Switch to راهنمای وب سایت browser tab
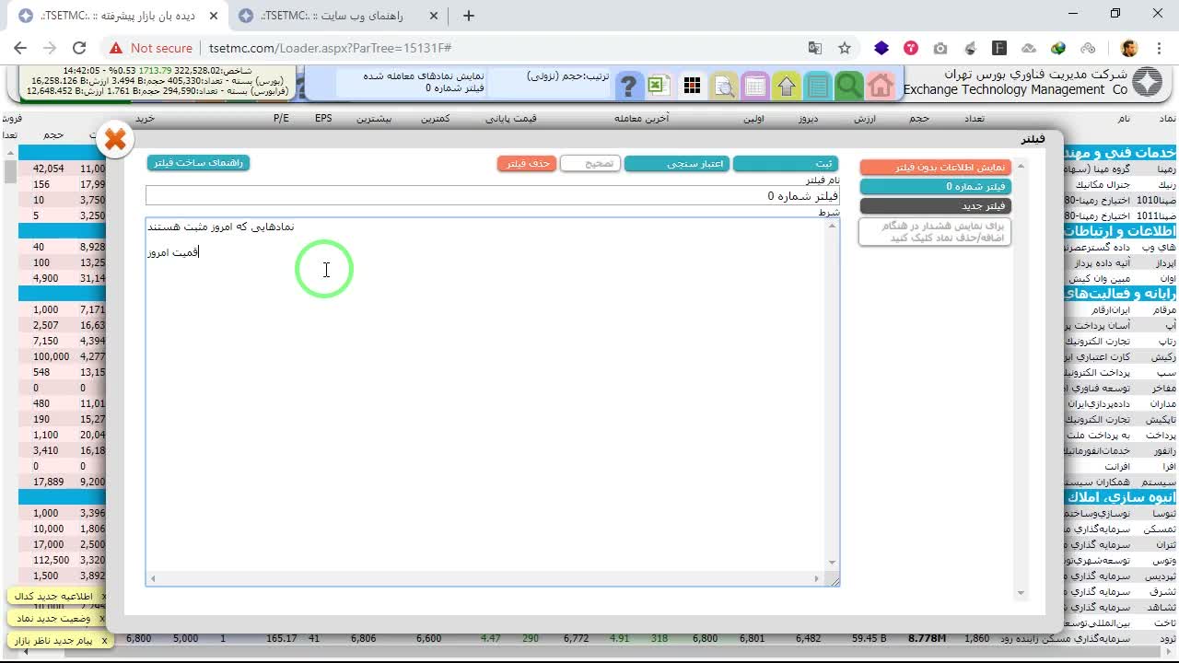1179x663 pixels. pyautogui.click(x=335, y=16)
